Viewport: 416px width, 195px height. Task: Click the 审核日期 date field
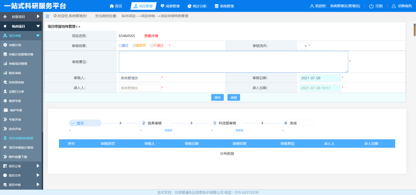pyautogui.click(x=320, y=78)
